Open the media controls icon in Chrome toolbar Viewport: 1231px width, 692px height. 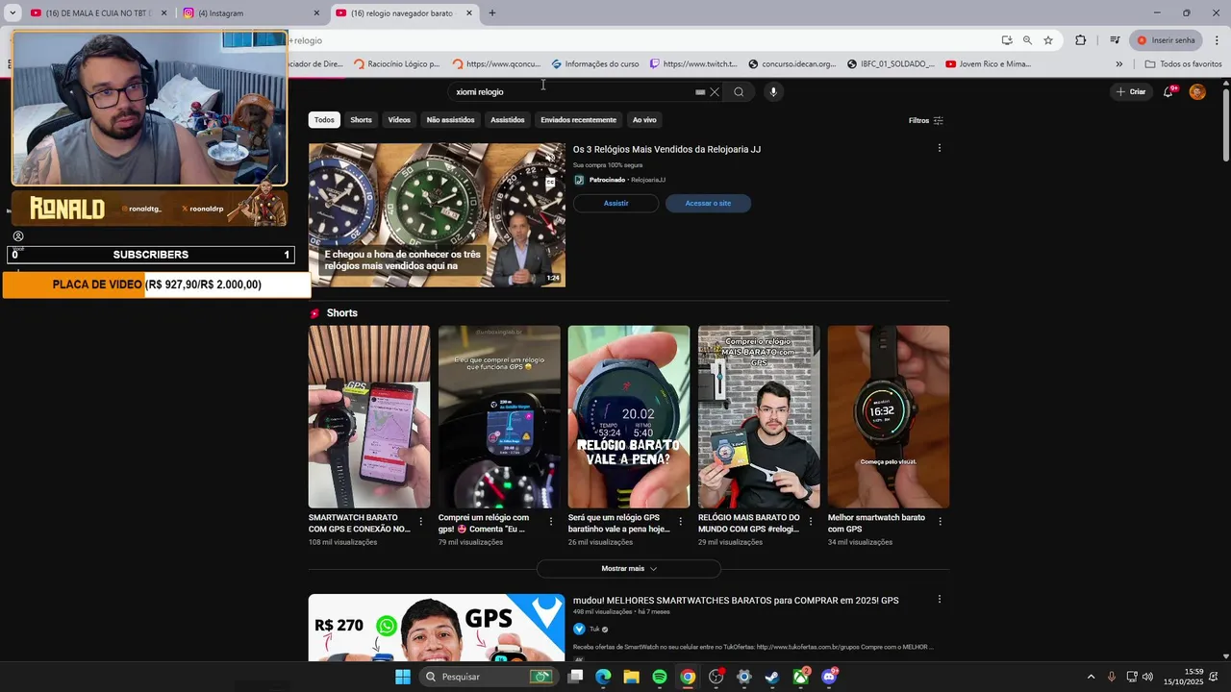(1115, 40)
